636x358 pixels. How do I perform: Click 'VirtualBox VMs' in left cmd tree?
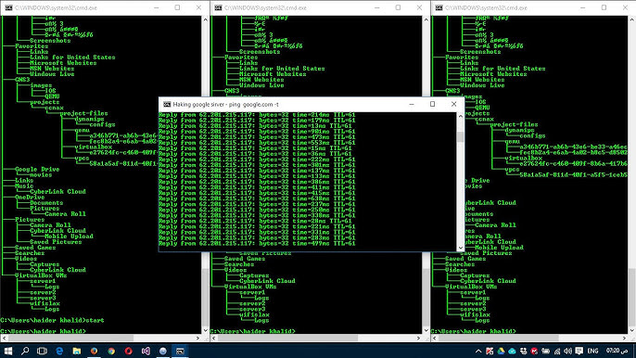41,275
